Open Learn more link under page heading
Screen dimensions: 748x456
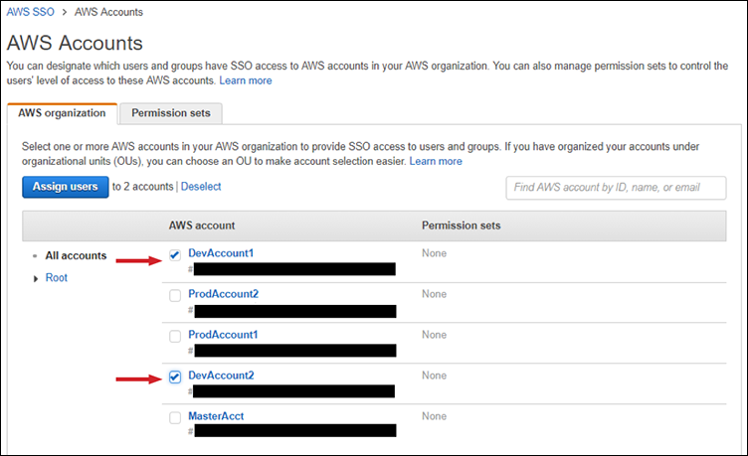[246, 80]
